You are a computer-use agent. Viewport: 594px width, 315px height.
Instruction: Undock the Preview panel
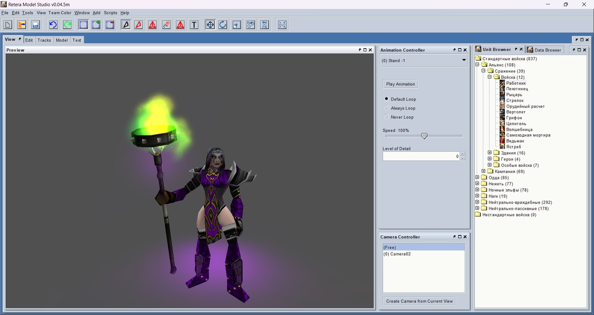click(360, 50)
